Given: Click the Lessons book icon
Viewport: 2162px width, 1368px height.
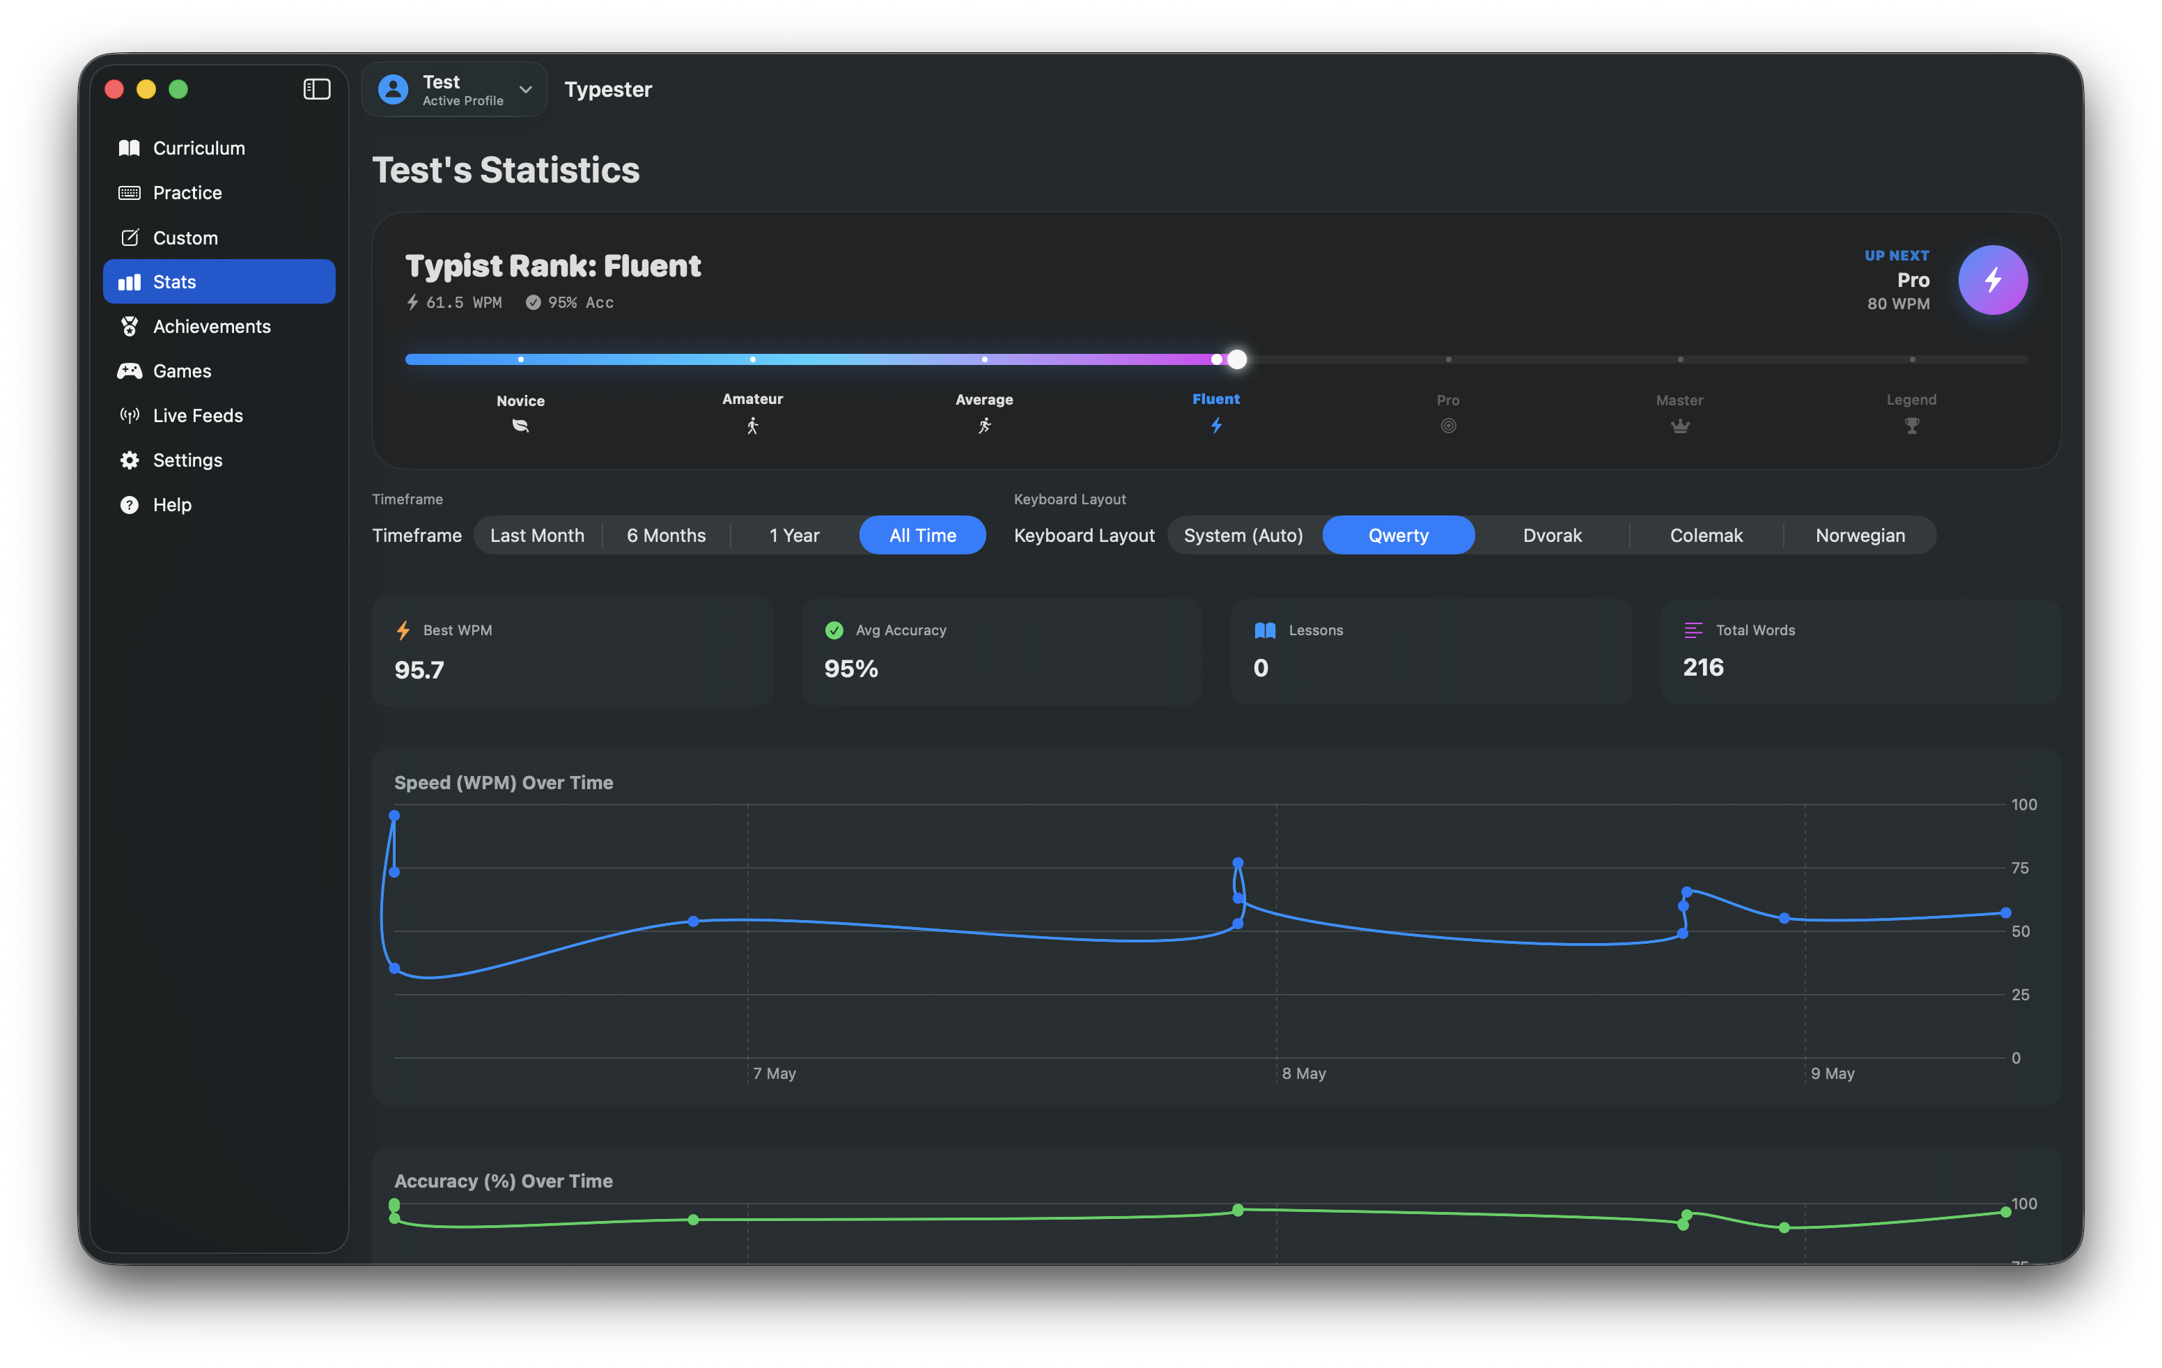Looking at the screenshot, I should [x=1264, y=630].
